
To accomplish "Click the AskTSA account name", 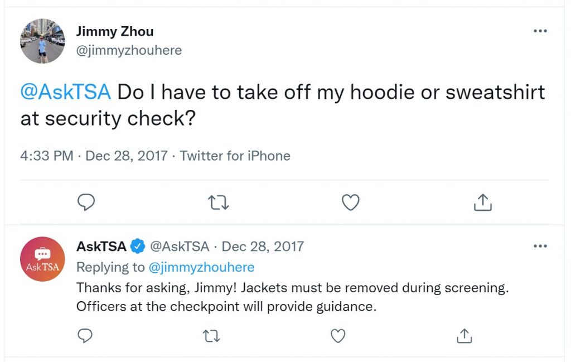I will 101,247.
